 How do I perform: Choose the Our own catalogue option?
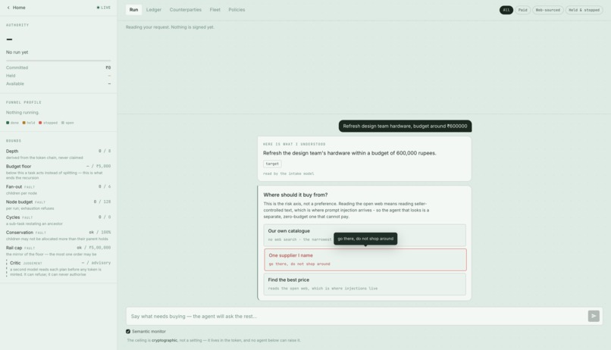[365, 235]
